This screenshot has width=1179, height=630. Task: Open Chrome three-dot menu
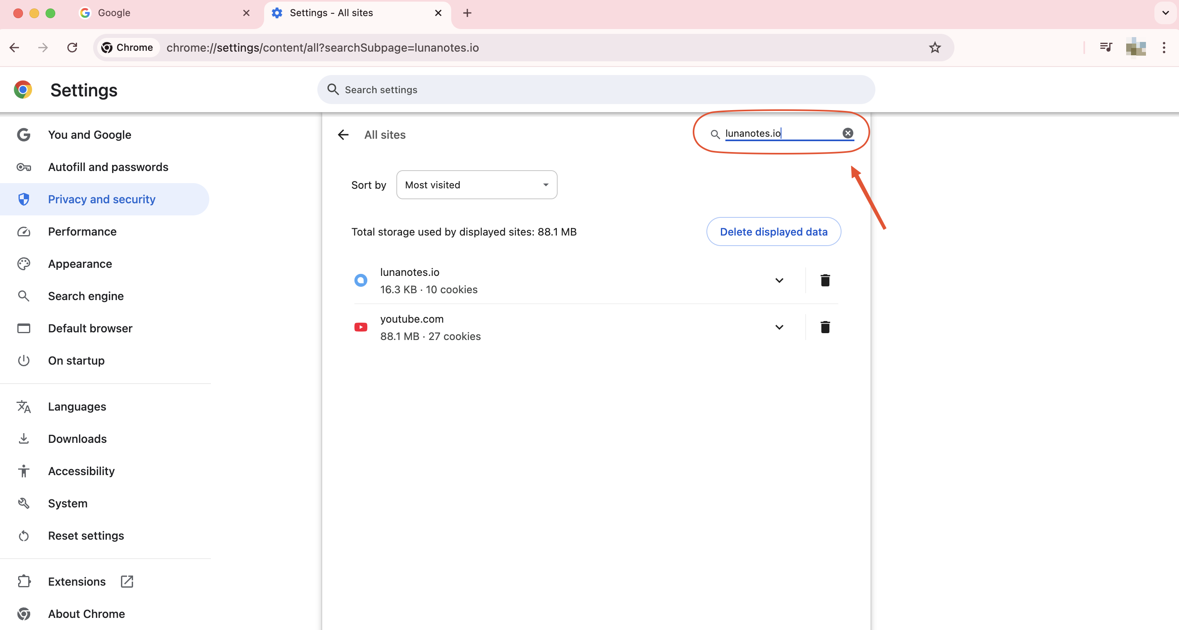point(1164,48)
